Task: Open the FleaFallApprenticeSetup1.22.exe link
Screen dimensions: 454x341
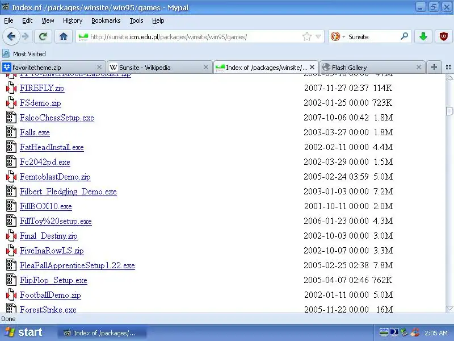Action: point(77,265)
